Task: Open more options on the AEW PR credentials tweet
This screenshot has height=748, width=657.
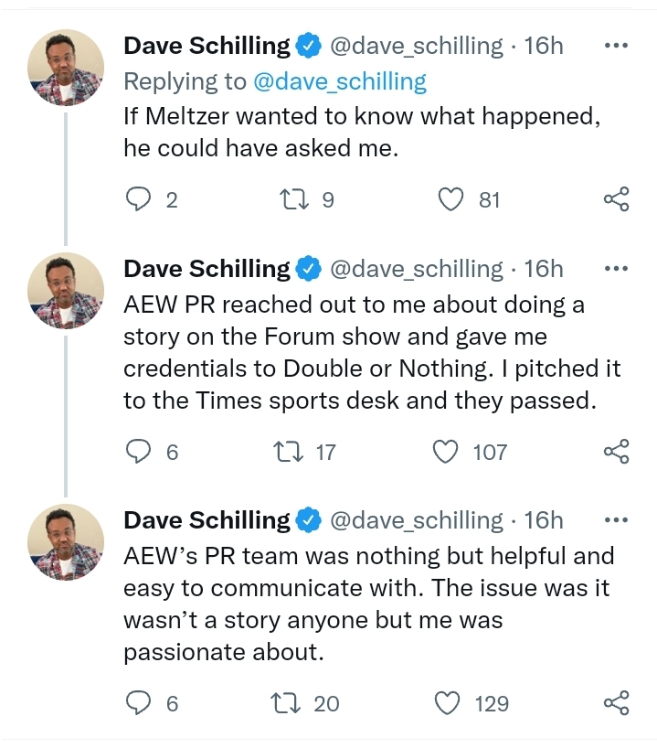Action: 617,269
